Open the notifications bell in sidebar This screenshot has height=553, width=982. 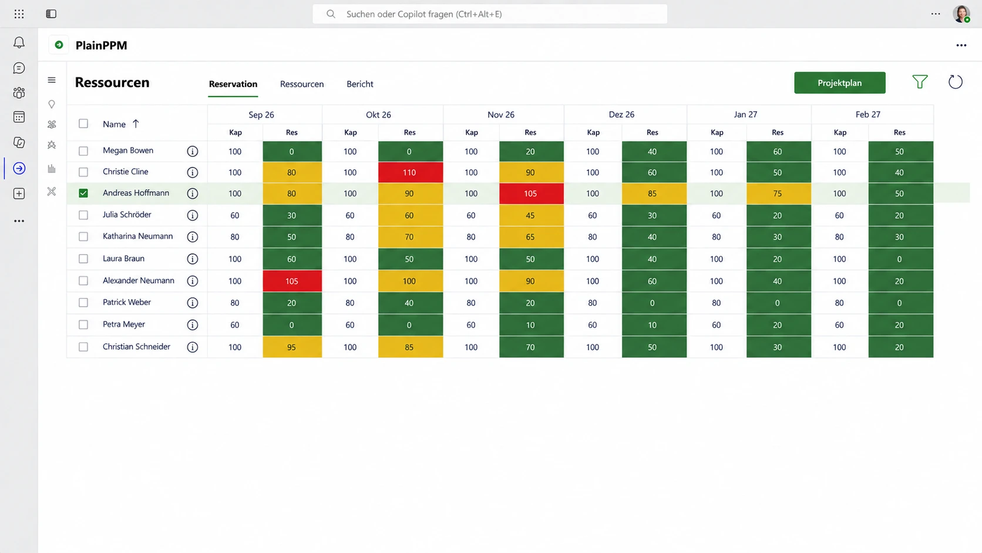point(19,42)
